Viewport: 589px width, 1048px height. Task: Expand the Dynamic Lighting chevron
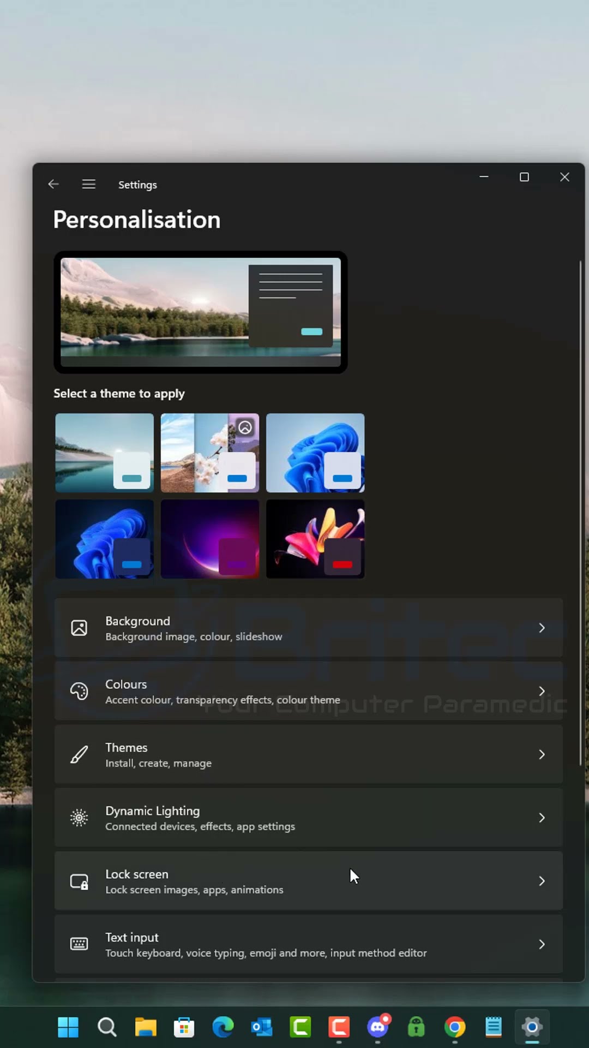542,818
